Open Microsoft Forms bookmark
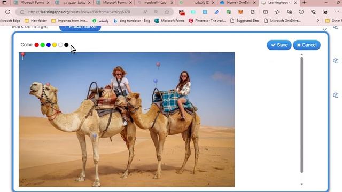The height and width of the screenshot is (192, 342). tap(169, 21)
